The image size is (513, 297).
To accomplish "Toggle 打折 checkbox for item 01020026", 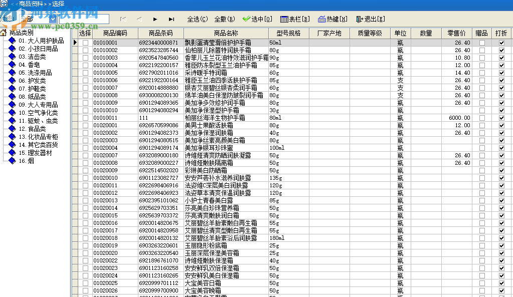I will coord(501,291).
